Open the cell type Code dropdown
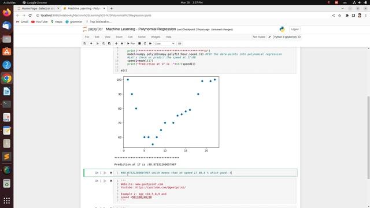The image size is (370, 208). tap(164, 44)
